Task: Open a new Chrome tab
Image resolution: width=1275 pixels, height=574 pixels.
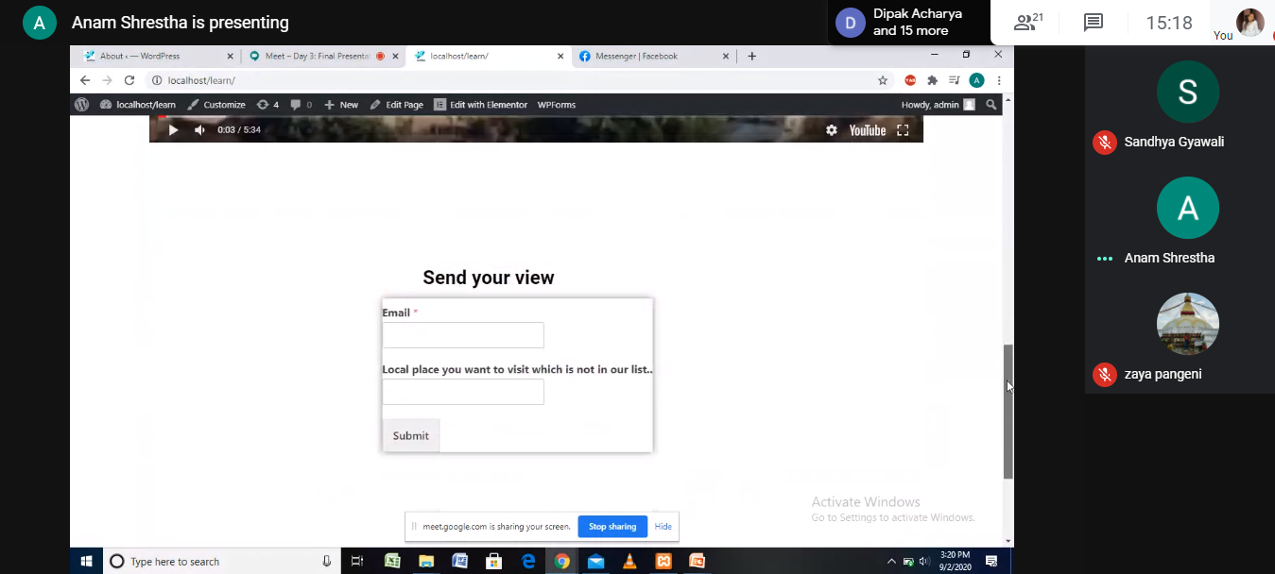Action: 752,56
